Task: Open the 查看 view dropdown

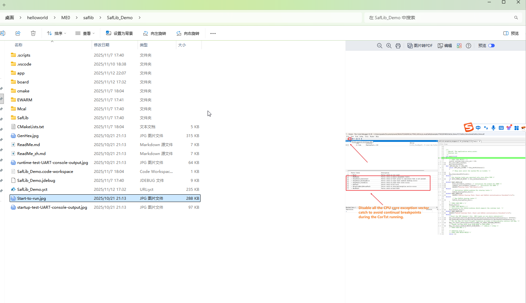Action: click(x=85, y=33)
